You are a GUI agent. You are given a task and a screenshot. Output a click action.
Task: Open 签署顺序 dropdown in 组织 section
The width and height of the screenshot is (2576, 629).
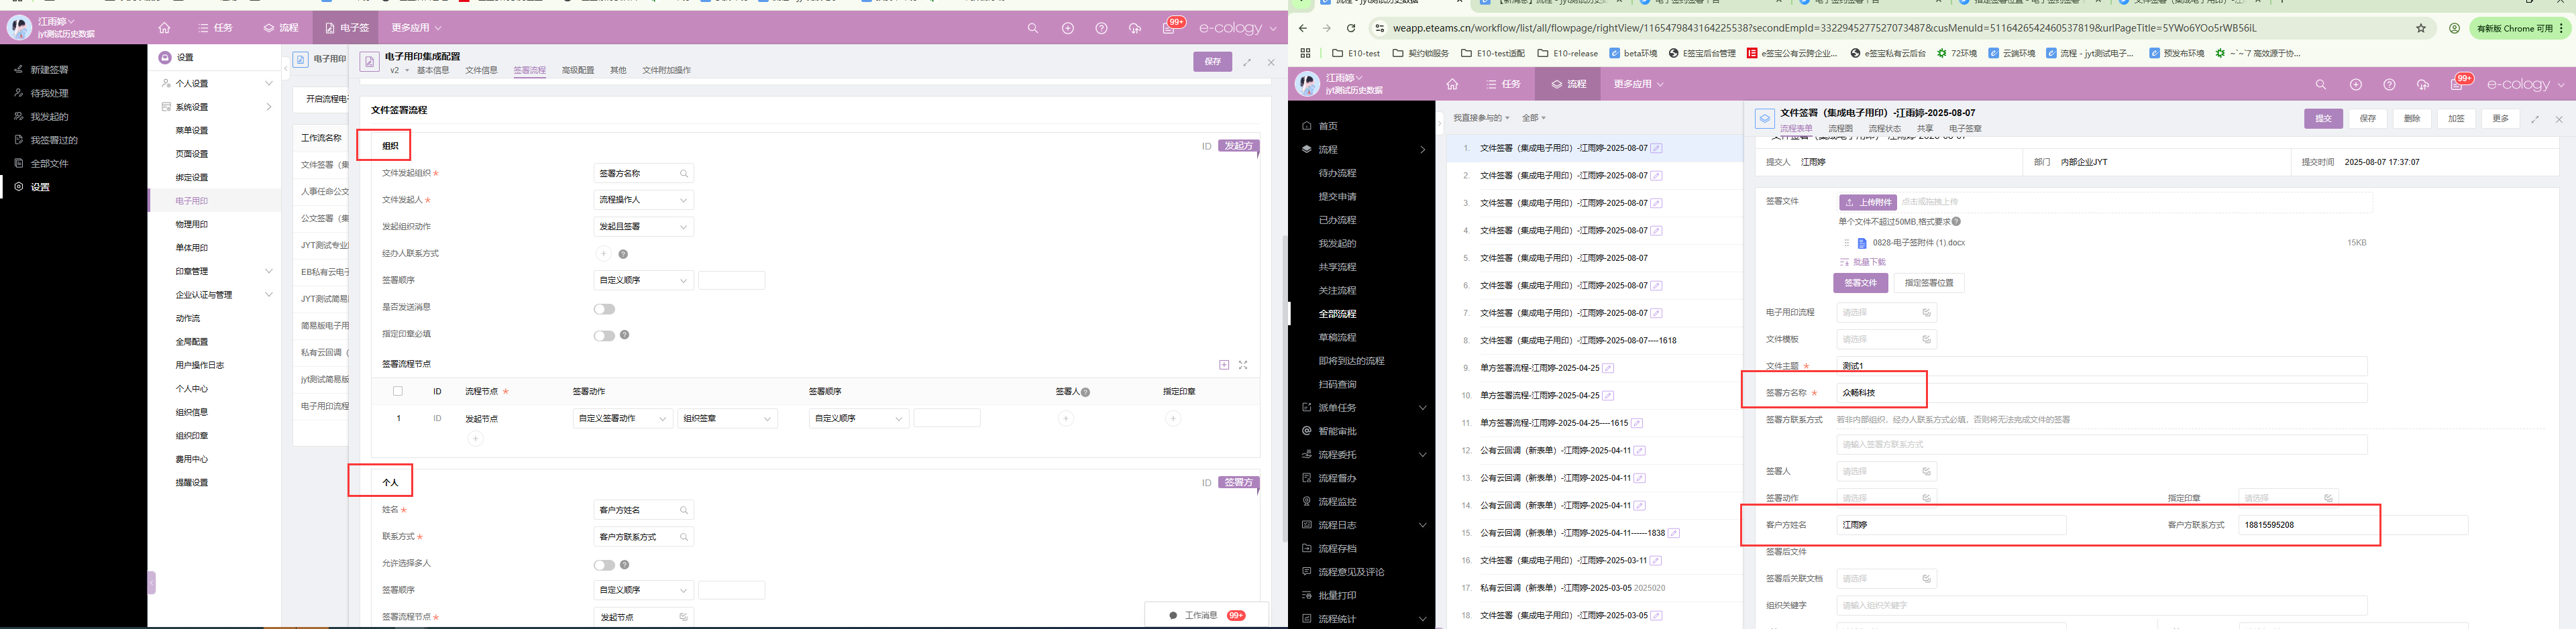coord(644,281)
